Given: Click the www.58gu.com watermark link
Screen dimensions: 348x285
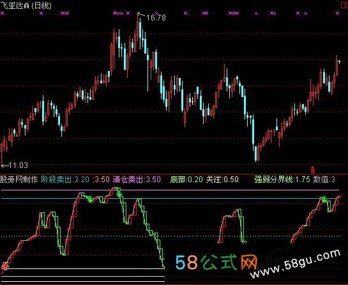Looking at the screenshot, I should pyautogui.click(x=295, y=264).
